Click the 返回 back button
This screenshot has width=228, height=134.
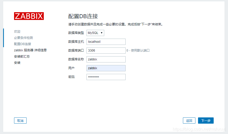click(189, 121)
